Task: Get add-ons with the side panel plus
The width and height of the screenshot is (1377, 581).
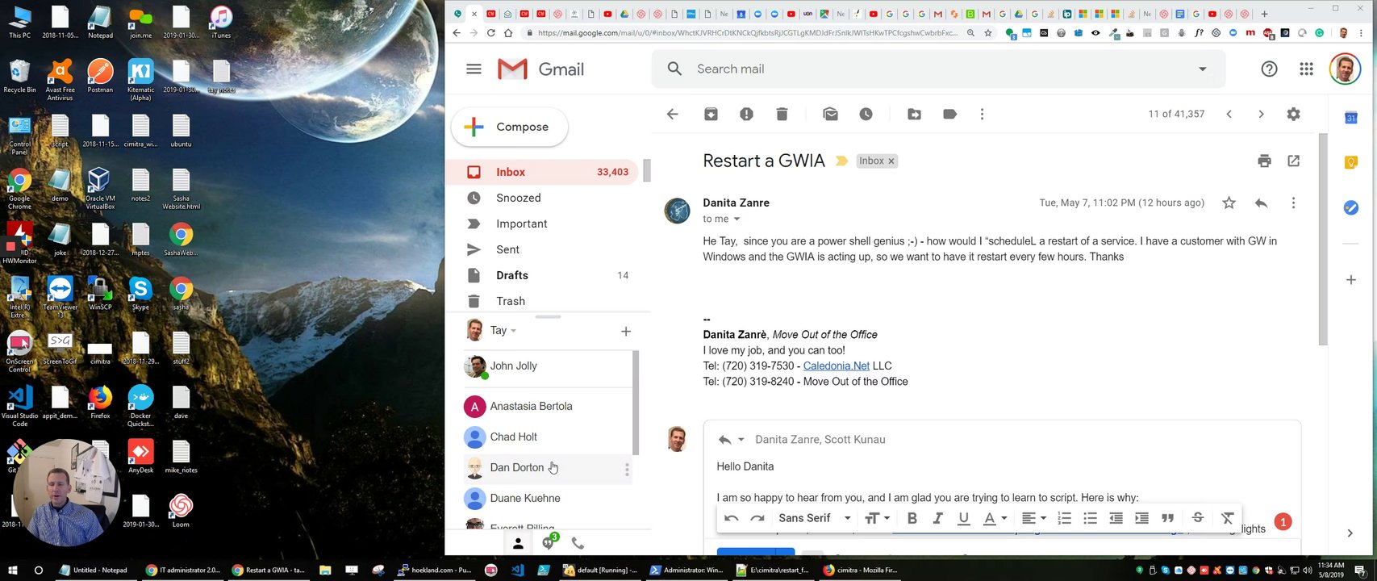Action: (1351, 280)
